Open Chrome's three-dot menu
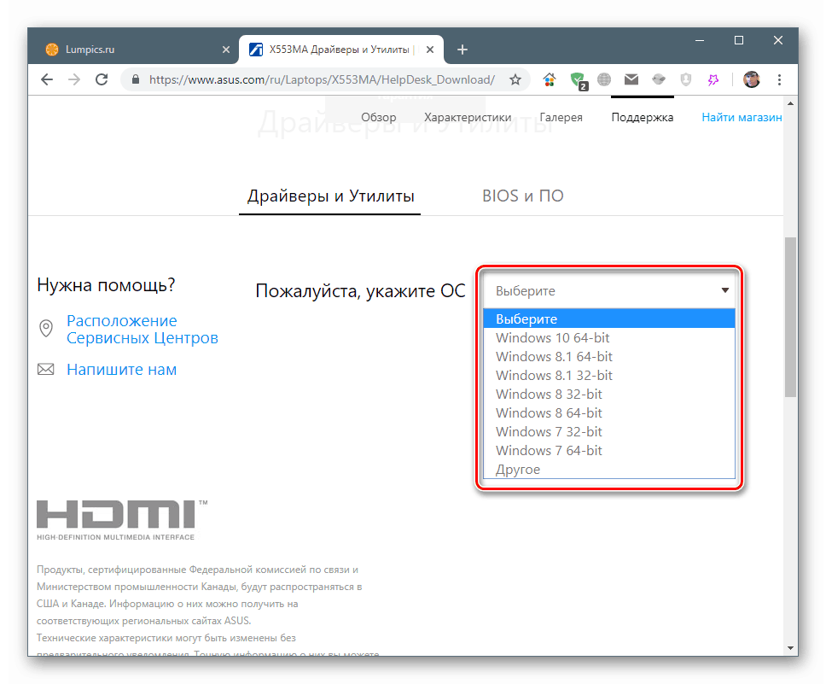Image resolution: width=826 pixels, height=684 pixels. click(779, 79)
